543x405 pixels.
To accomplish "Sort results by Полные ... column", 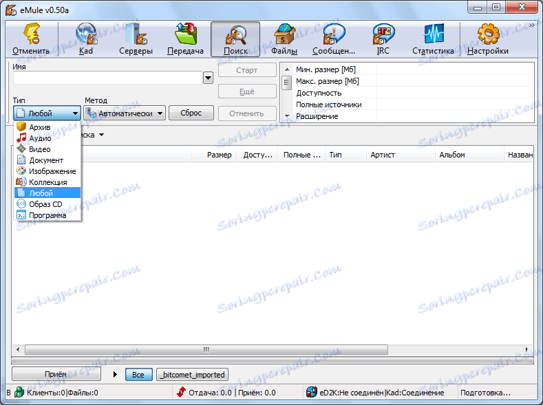I will click(x=301, y=155).
